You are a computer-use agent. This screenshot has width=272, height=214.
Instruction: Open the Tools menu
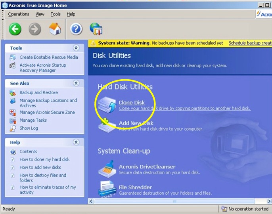point(56,14)
